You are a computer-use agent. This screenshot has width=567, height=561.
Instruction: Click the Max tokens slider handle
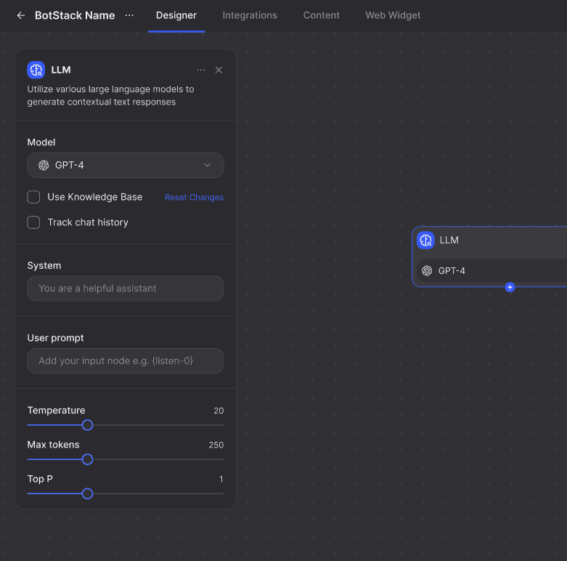click(x=87, y=459)
